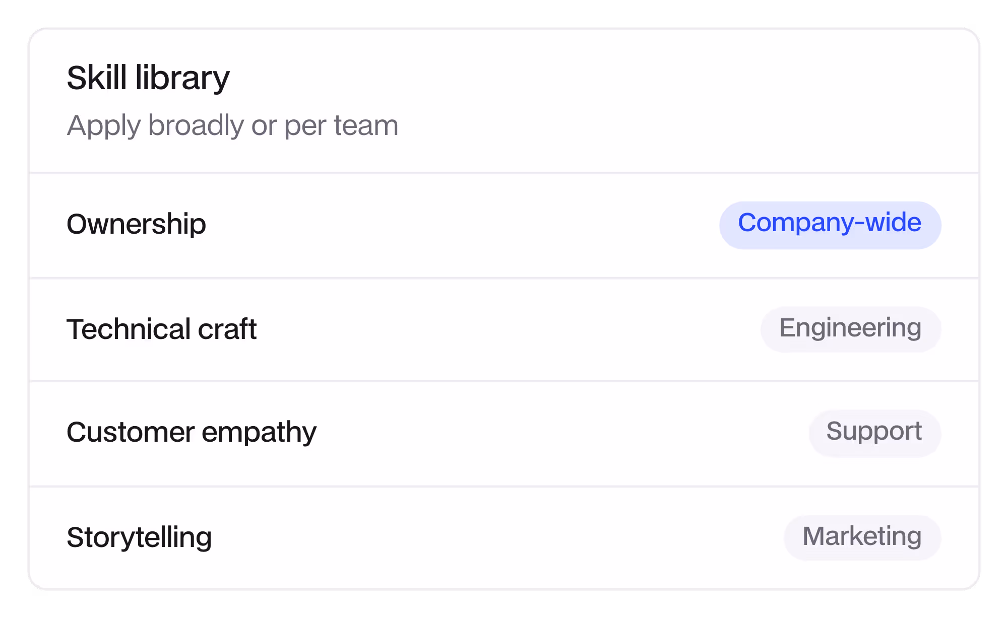Image resolution: width=1008 pixels, height=618 pixels.
Task: Click the divider between Ownership and Technical craft
Action: point(504,278)
